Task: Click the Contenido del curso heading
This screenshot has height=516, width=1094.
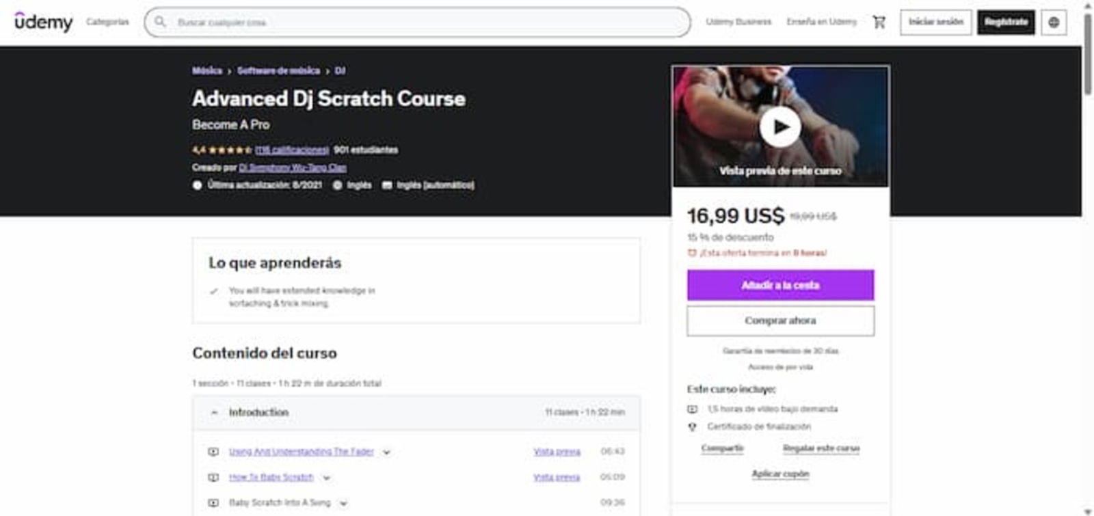Action: click(x=265, y=353)
